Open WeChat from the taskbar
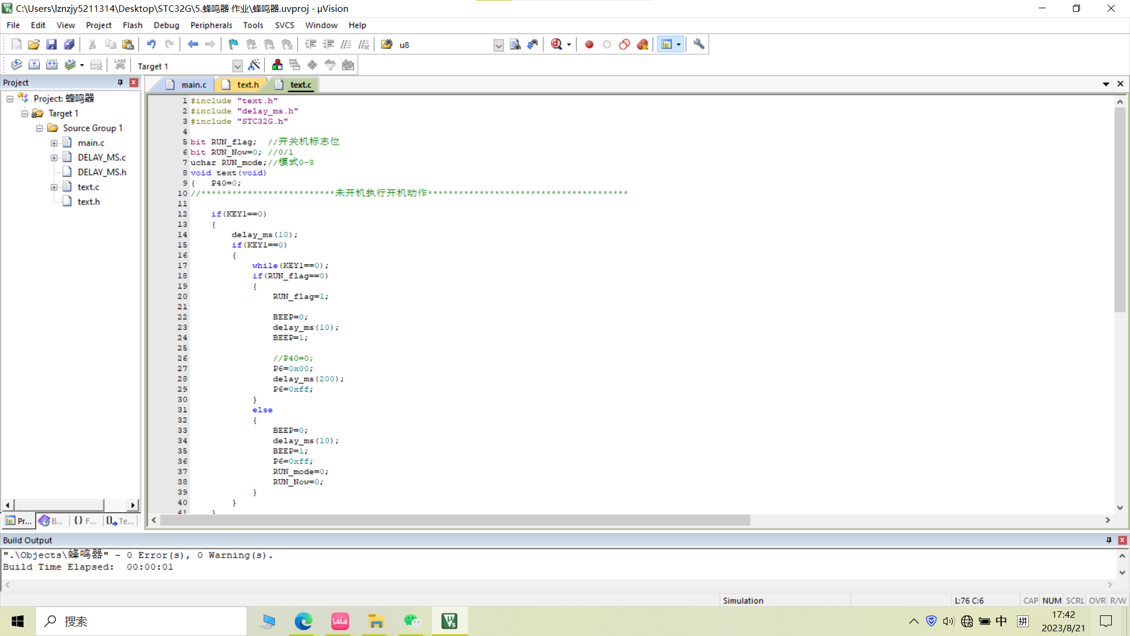 [x=413, y=621]
